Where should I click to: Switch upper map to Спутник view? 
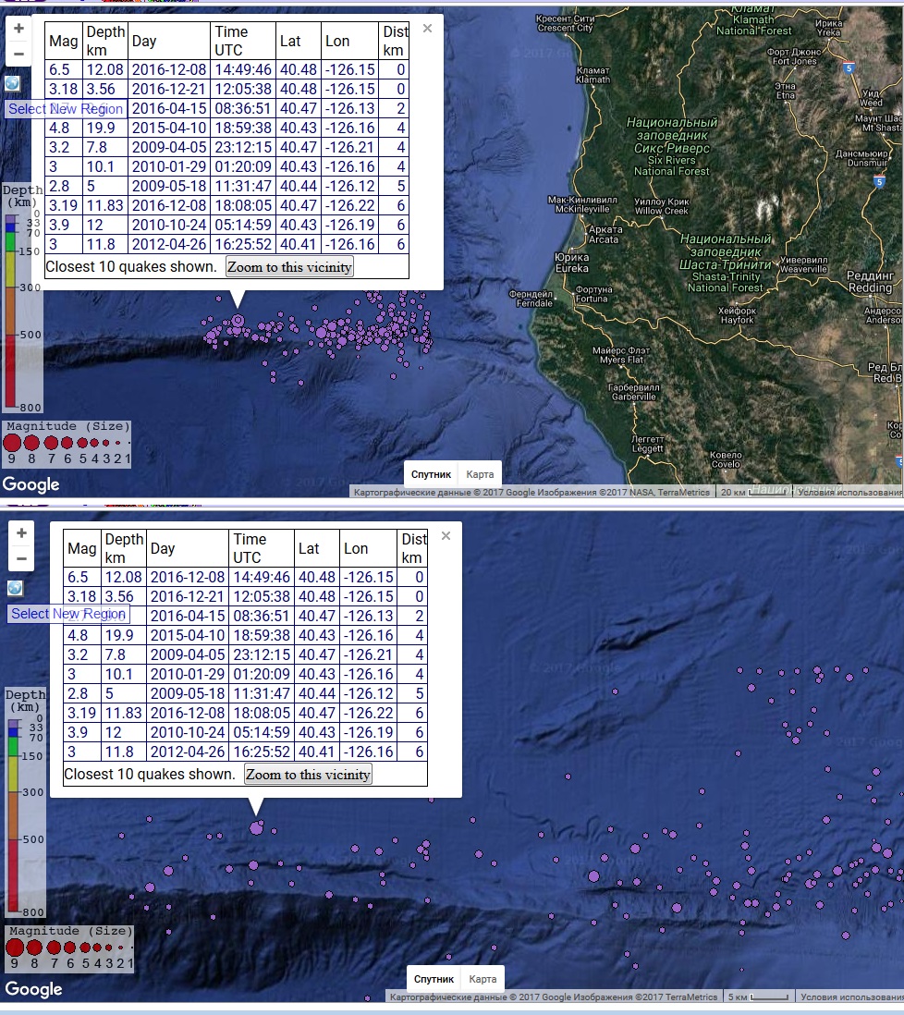pyautogui.click(x=431, y=474)
